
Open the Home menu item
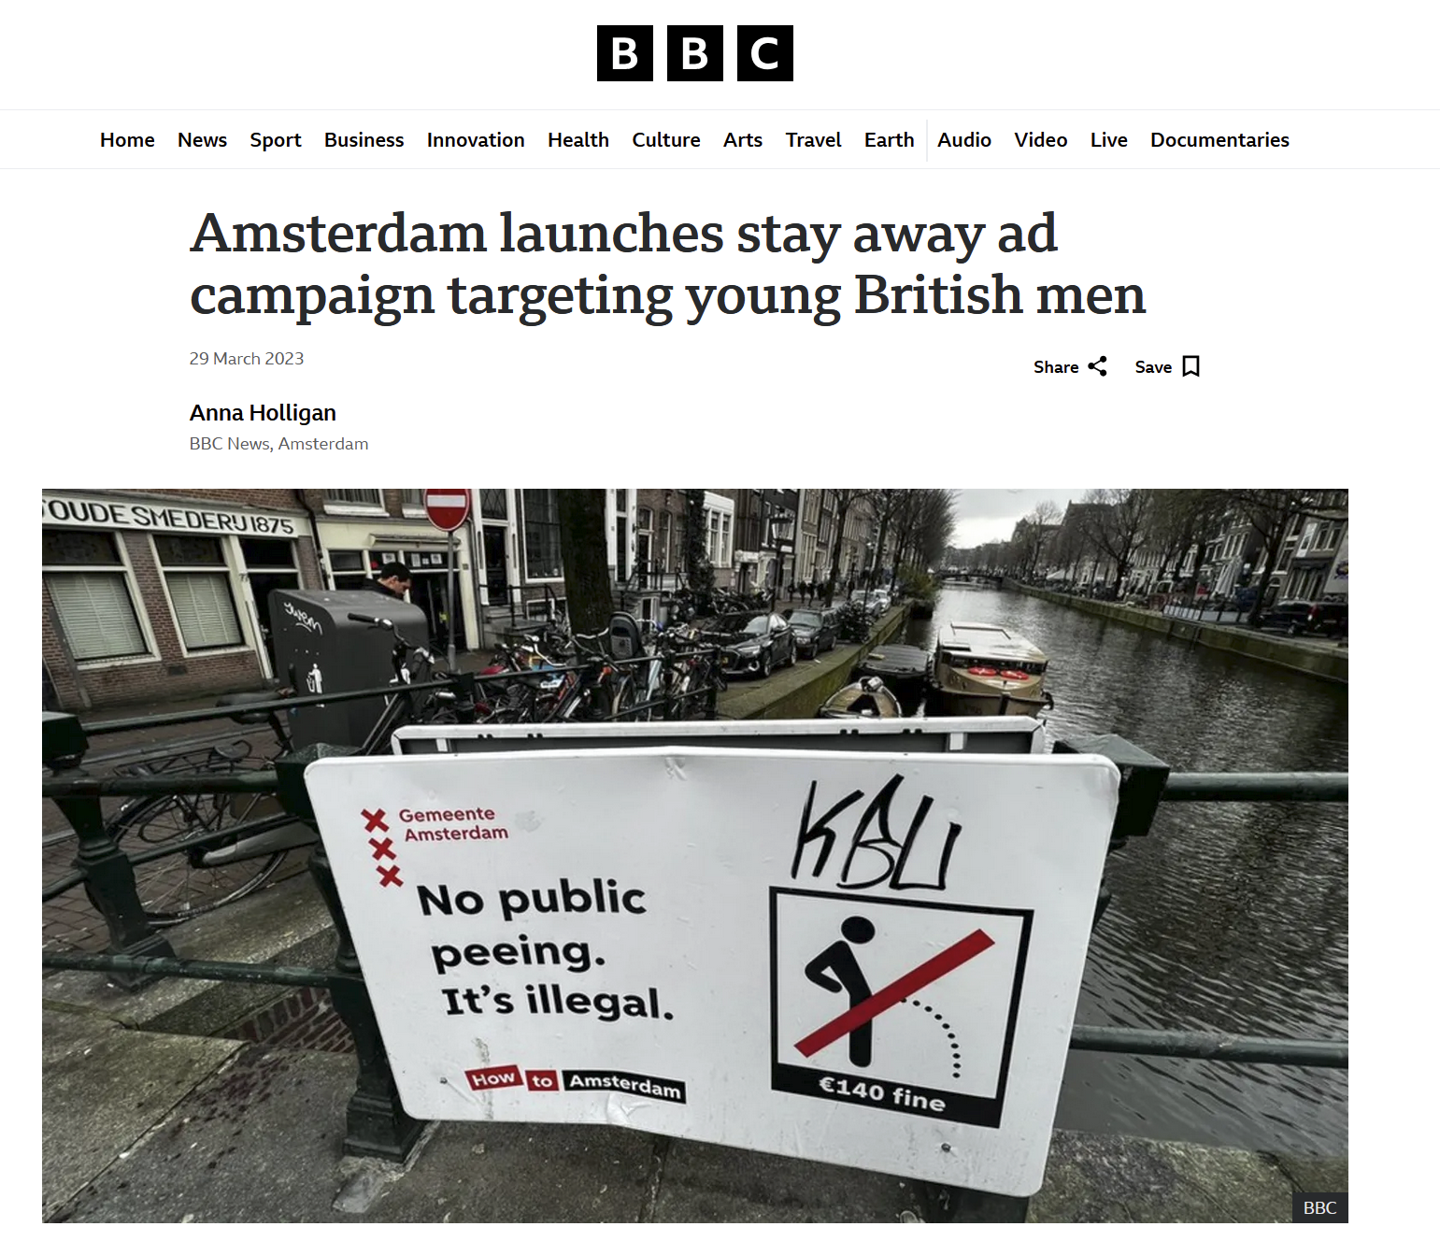pyautogui.click(x=127, y=140)
